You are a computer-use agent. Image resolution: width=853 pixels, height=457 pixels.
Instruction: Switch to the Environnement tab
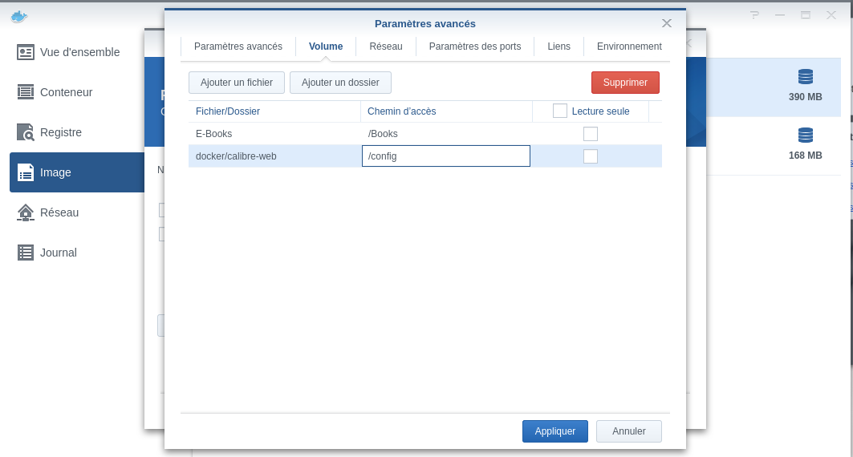point(629,47)
